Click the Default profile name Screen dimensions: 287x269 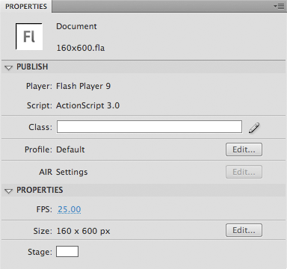[x=70, y=149]
